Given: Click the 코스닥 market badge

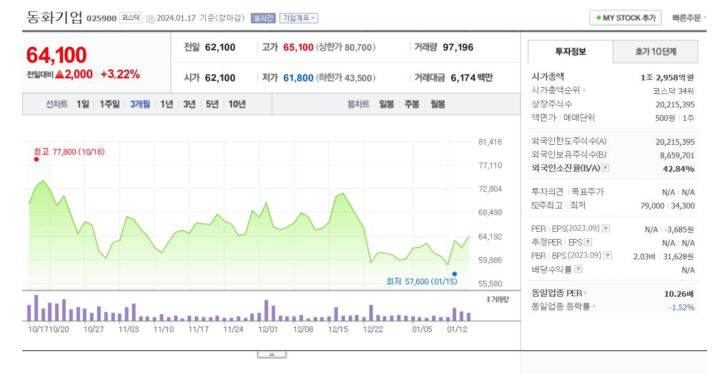Looking at the screenshot, I should coord(131,18).
